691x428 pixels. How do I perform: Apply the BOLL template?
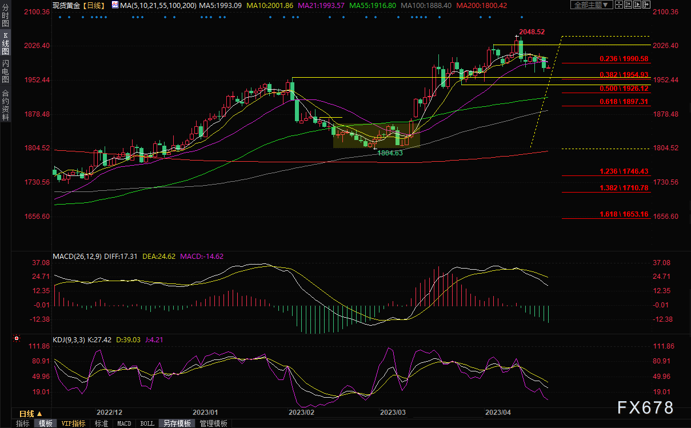(147, 423)
